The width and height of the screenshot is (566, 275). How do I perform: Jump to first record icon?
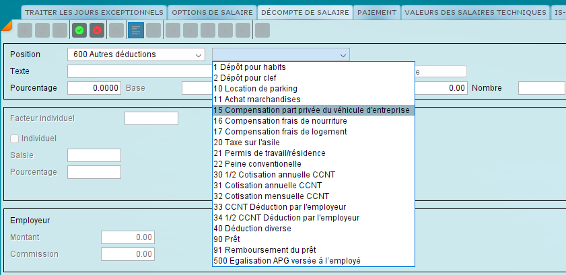[173, 31]
